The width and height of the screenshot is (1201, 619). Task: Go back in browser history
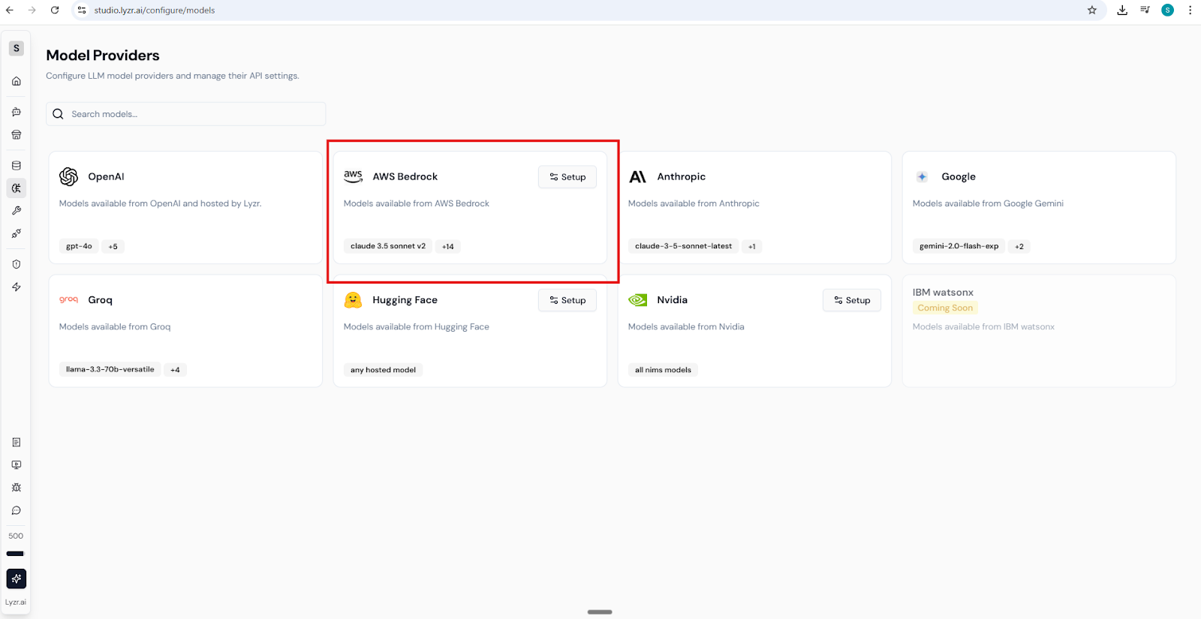click(10, 10)
